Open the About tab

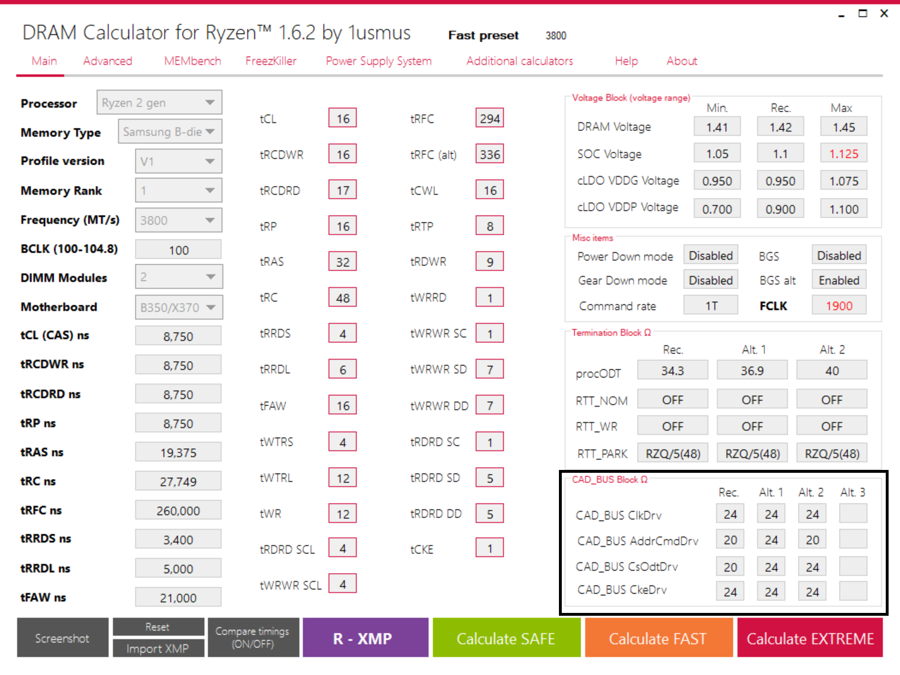(682, 61)
